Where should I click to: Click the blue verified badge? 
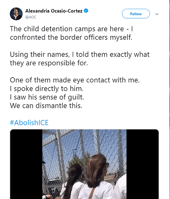[86, 11]
